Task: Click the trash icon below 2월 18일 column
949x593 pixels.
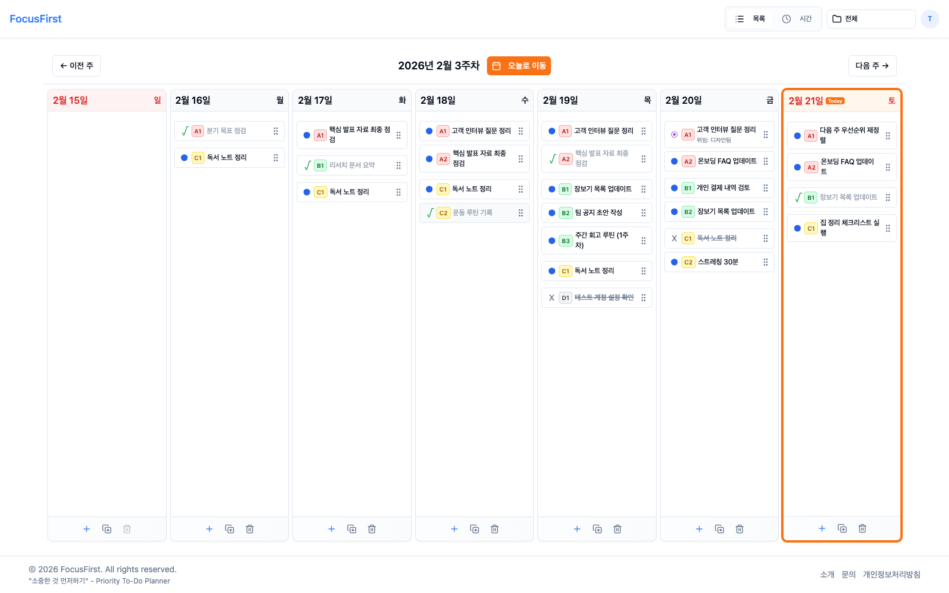Action: (495, 528)
